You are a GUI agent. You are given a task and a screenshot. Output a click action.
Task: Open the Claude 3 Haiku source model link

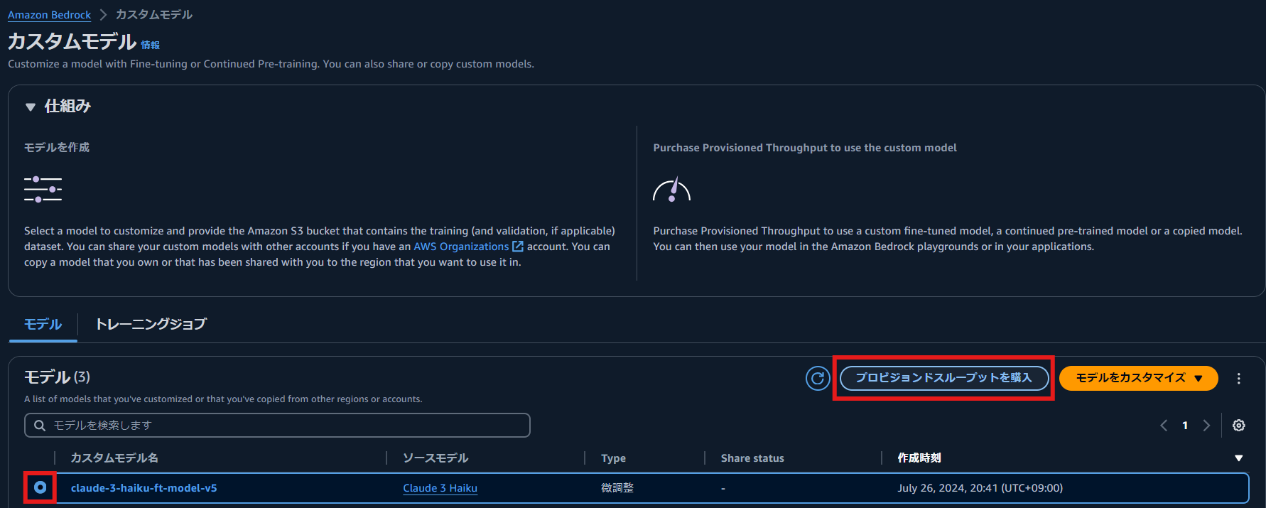click(x=440, y=488)
